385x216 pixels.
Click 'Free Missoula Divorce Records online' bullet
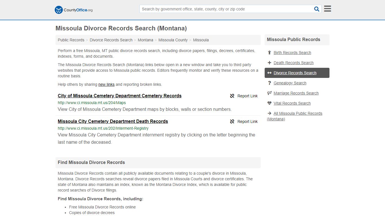pos(102,207)
